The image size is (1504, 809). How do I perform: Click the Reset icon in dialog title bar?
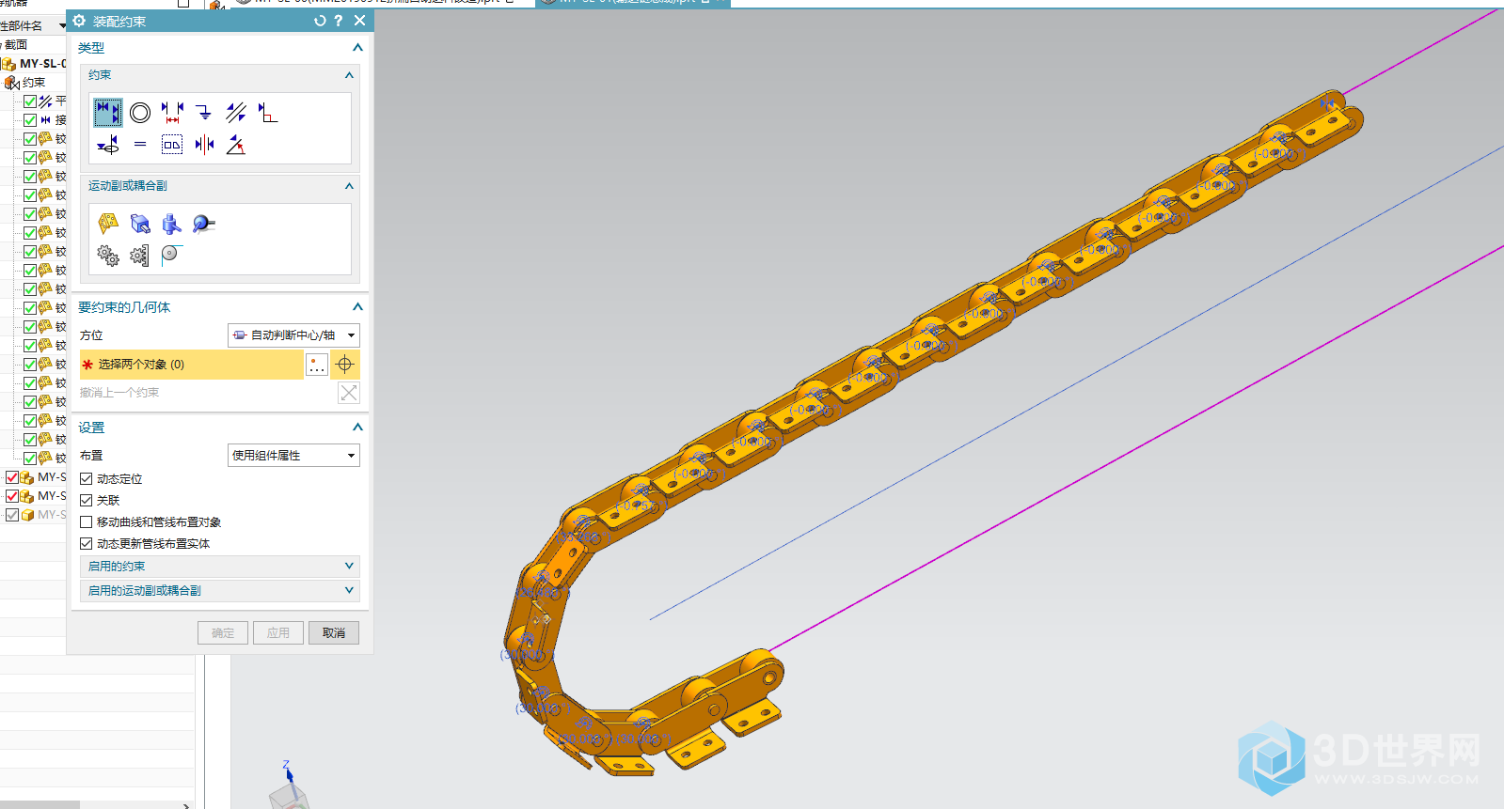(x=320, y=21)
